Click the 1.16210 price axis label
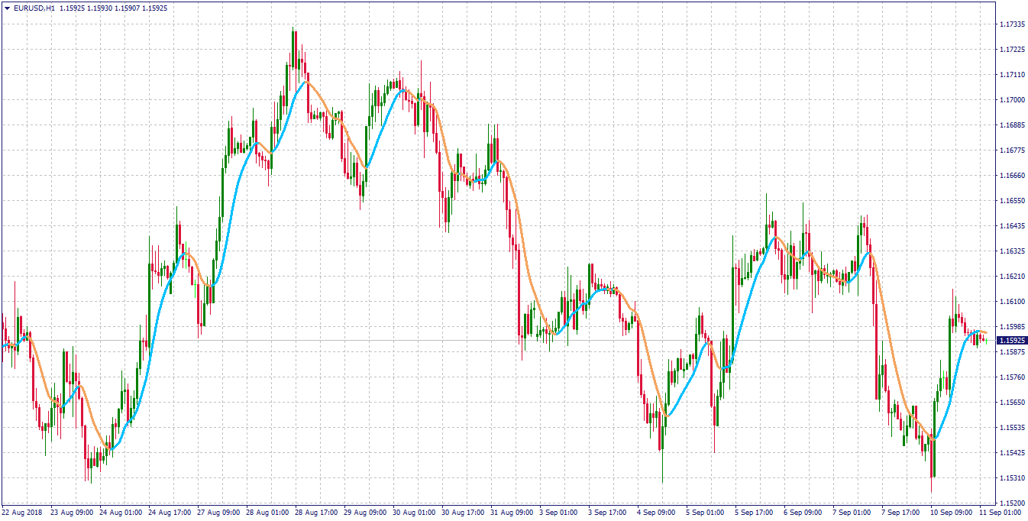Screen dimensions: 1028x521 click(1011, 277)
